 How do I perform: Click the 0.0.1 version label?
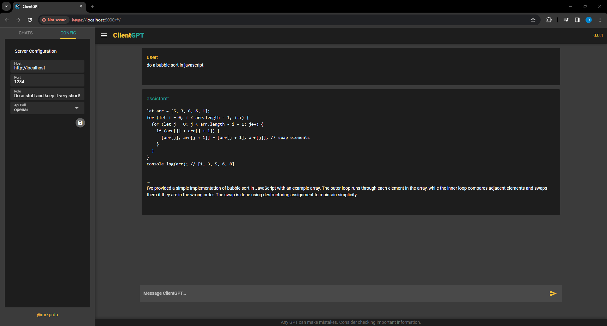tap(598, 35)
